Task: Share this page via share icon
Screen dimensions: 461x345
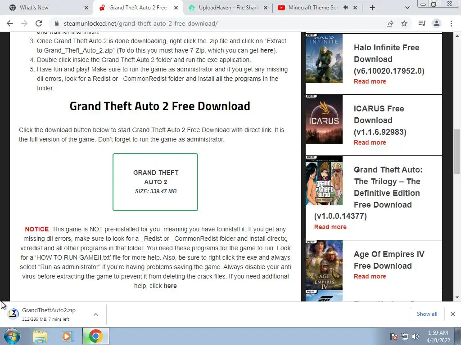Action: coord(390,23)
